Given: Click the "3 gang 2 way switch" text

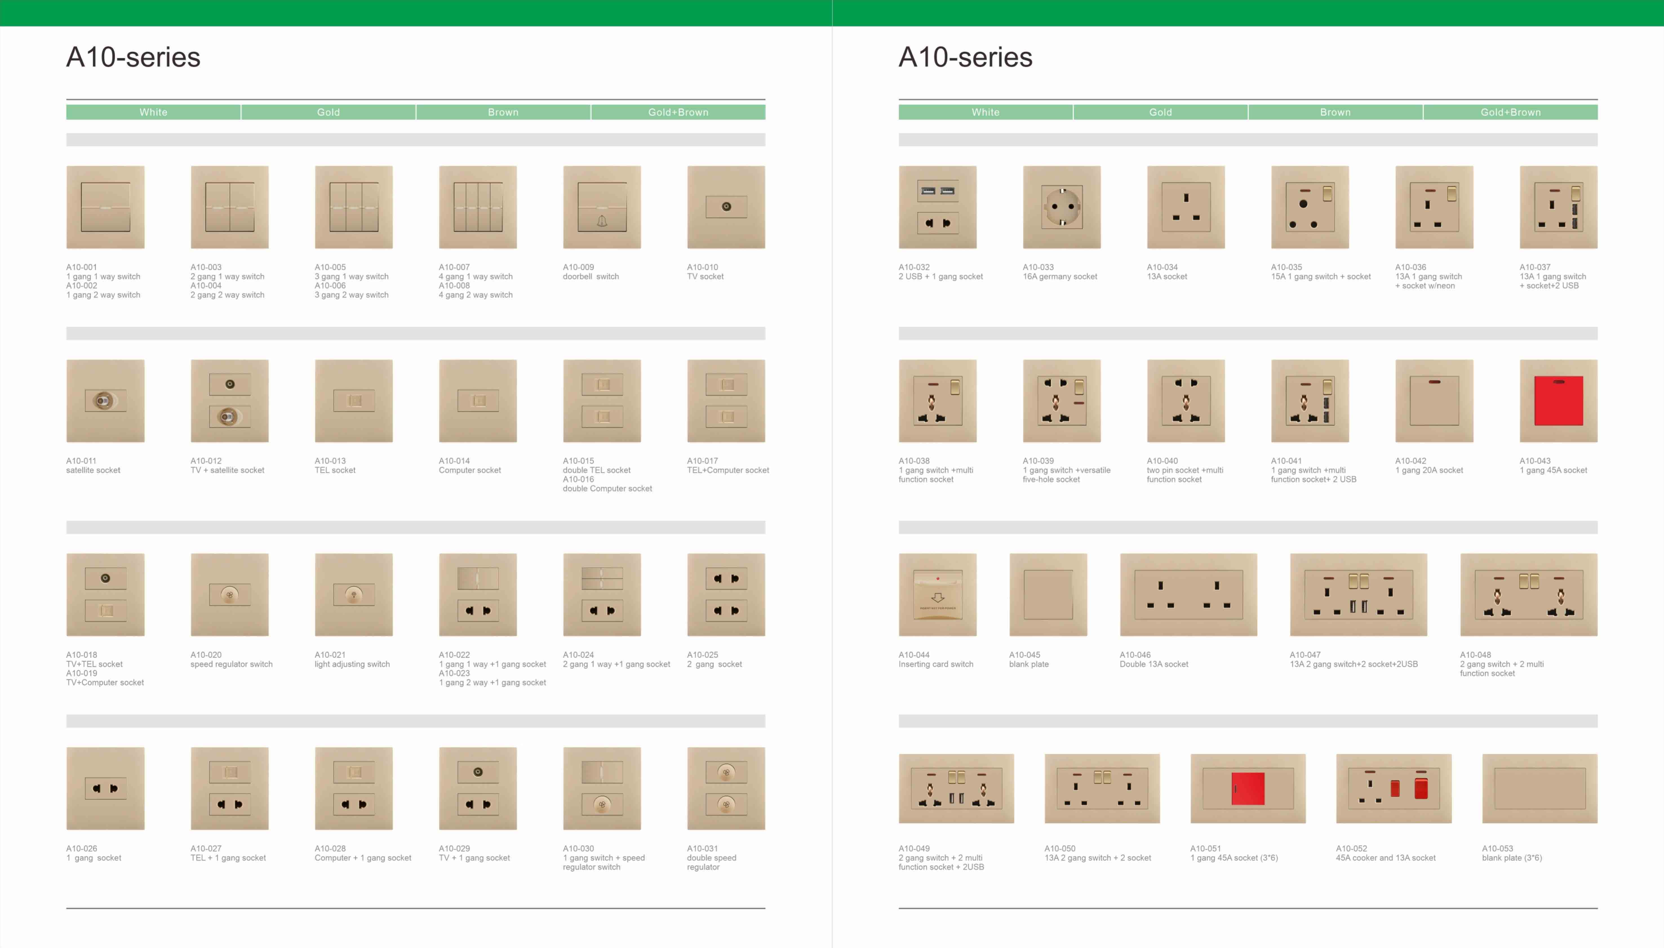Looking at the screenshot, I should pos(352,295).
